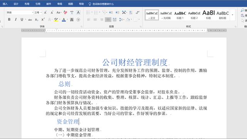
Task: Open the Font dialog launcher
Action: [x=81, y=27]
